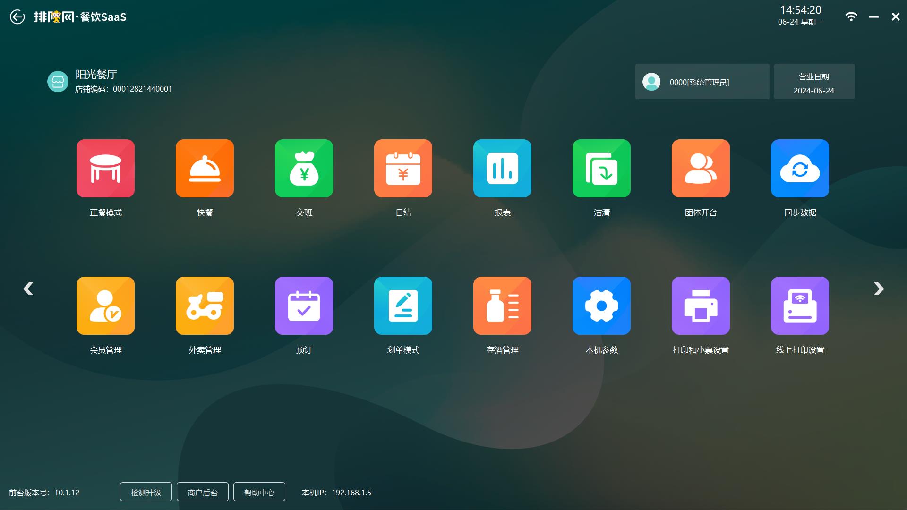Open 存酒管理 wine storage icon
Image resolution: width=907 pixels, height=510 pixels.
click(x=502, y=306)
